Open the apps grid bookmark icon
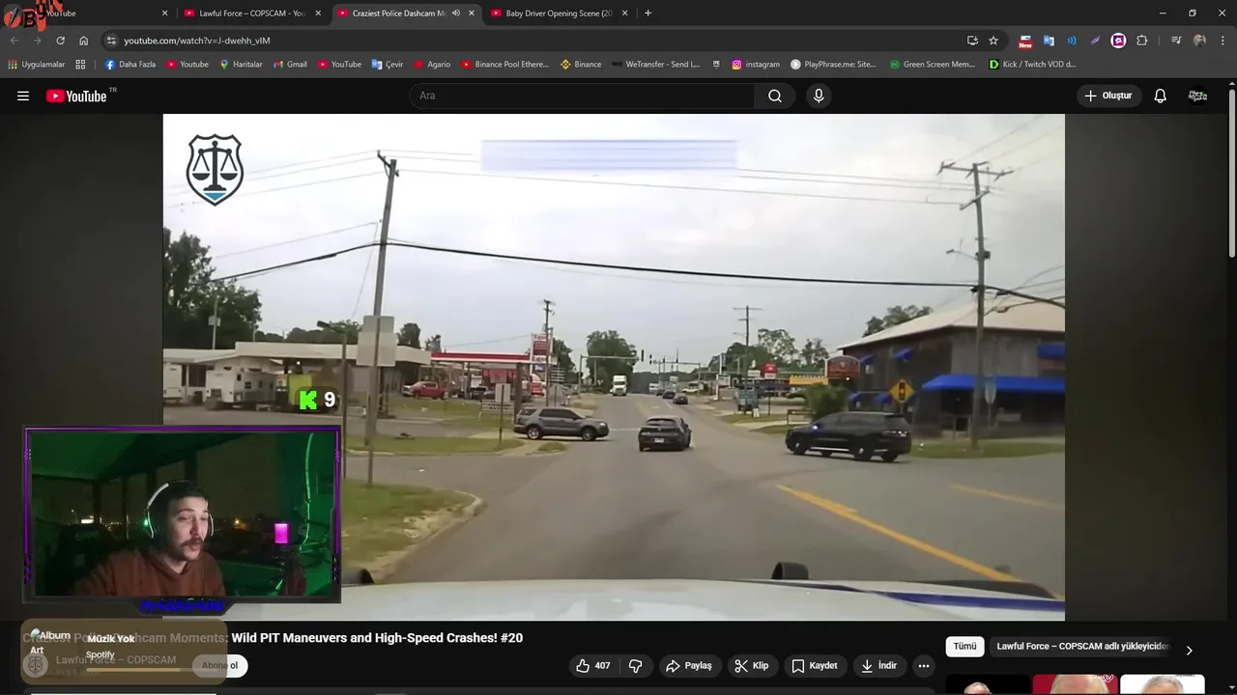Image resolution: width=1237 pixels, height=695 pixels. (80, 64)
